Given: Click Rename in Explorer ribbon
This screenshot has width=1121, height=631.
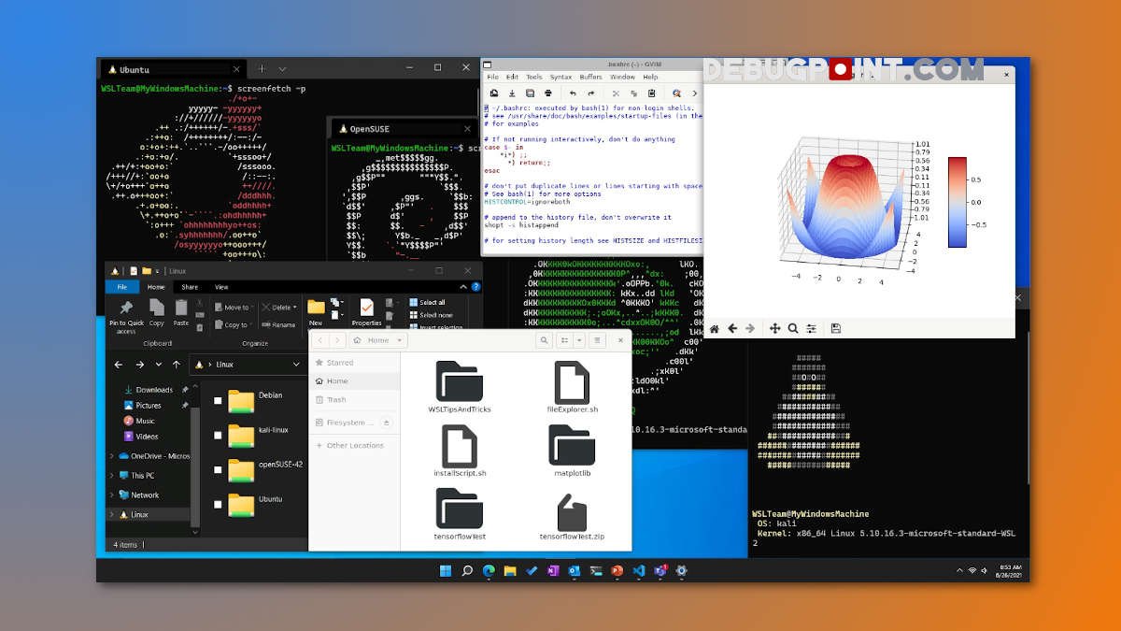Looking at the screenshot, I should click(278, 324).
